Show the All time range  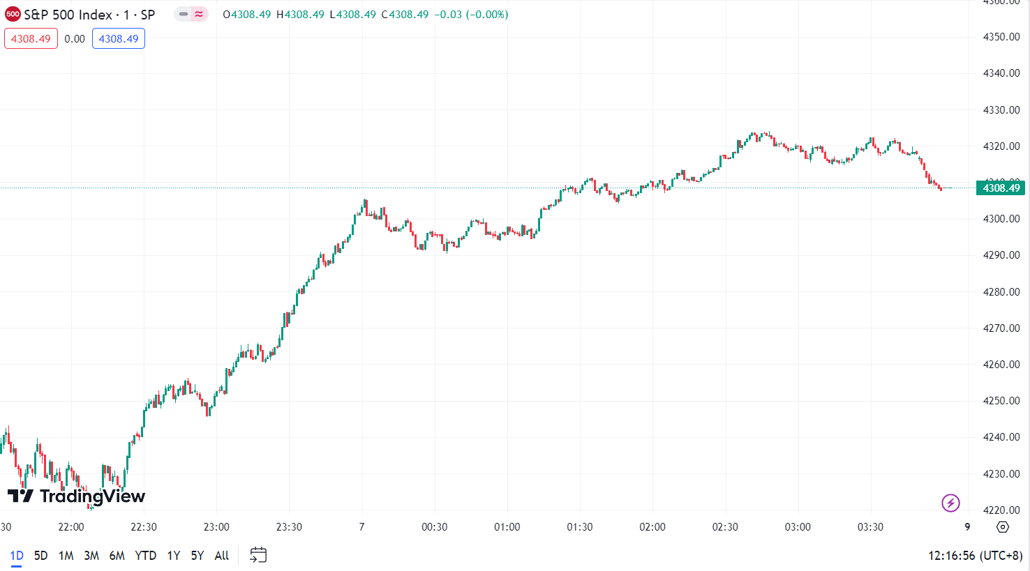[x=222, y=556]
